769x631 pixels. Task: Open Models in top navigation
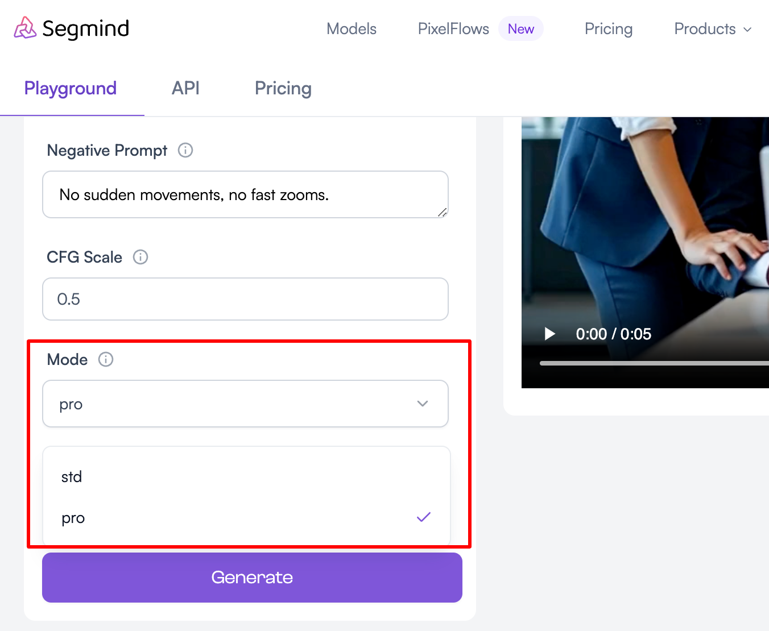click(352, 29)
